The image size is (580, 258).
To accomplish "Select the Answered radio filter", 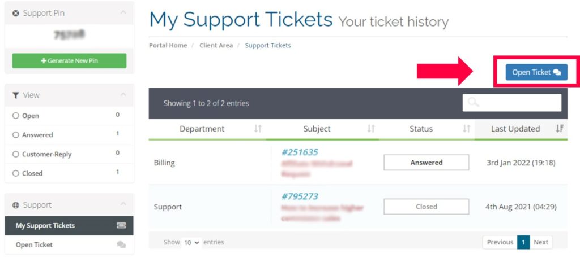I will (x=15, y=135).
